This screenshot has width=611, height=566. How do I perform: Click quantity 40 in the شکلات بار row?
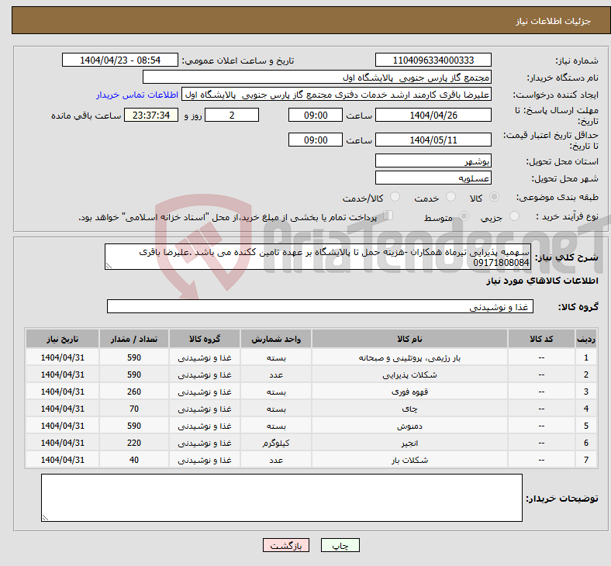coord(134,460)
